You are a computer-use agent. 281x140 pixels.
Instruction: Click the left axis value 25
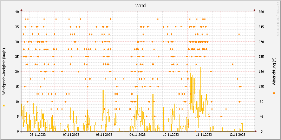click(x=17, y=57)
